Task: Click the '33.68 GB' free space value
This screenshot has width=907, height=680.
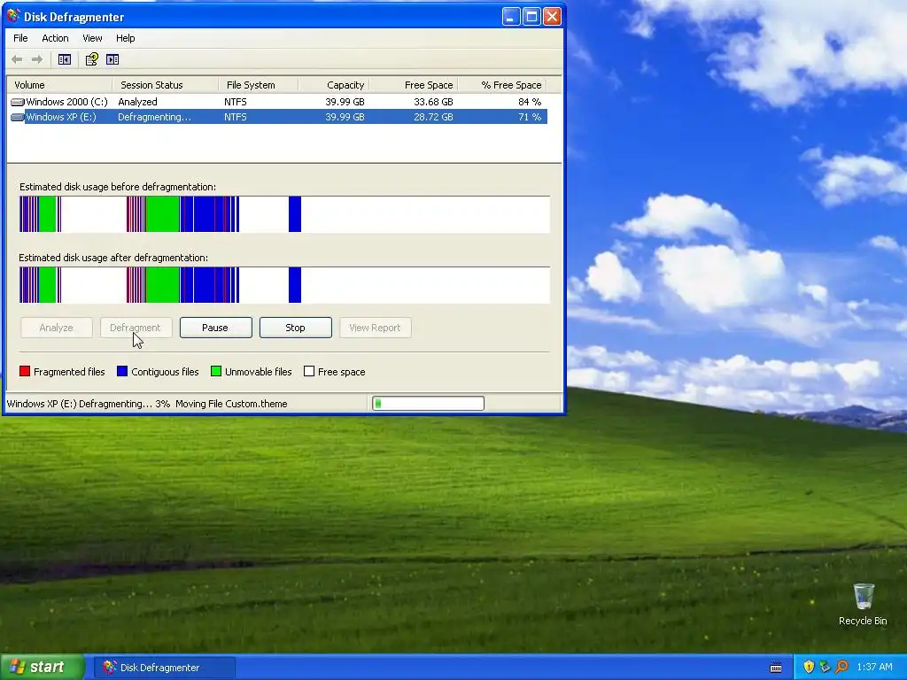Action: click(433, 102)
